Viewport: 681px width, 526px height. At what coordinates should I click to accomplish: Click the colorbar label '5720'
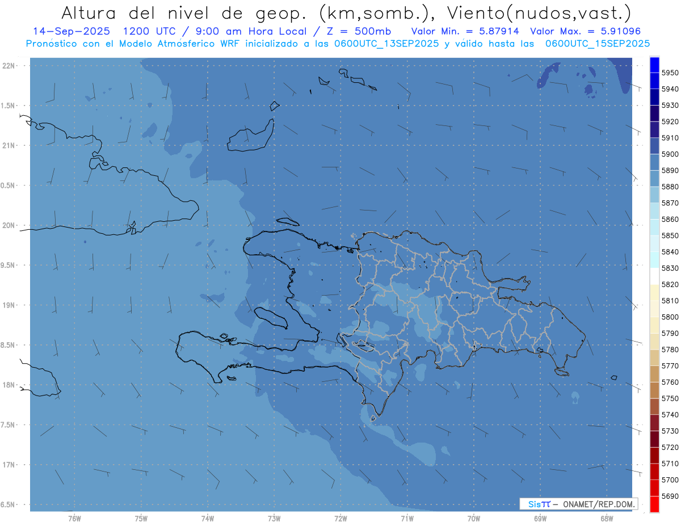(x=670, y=447)
